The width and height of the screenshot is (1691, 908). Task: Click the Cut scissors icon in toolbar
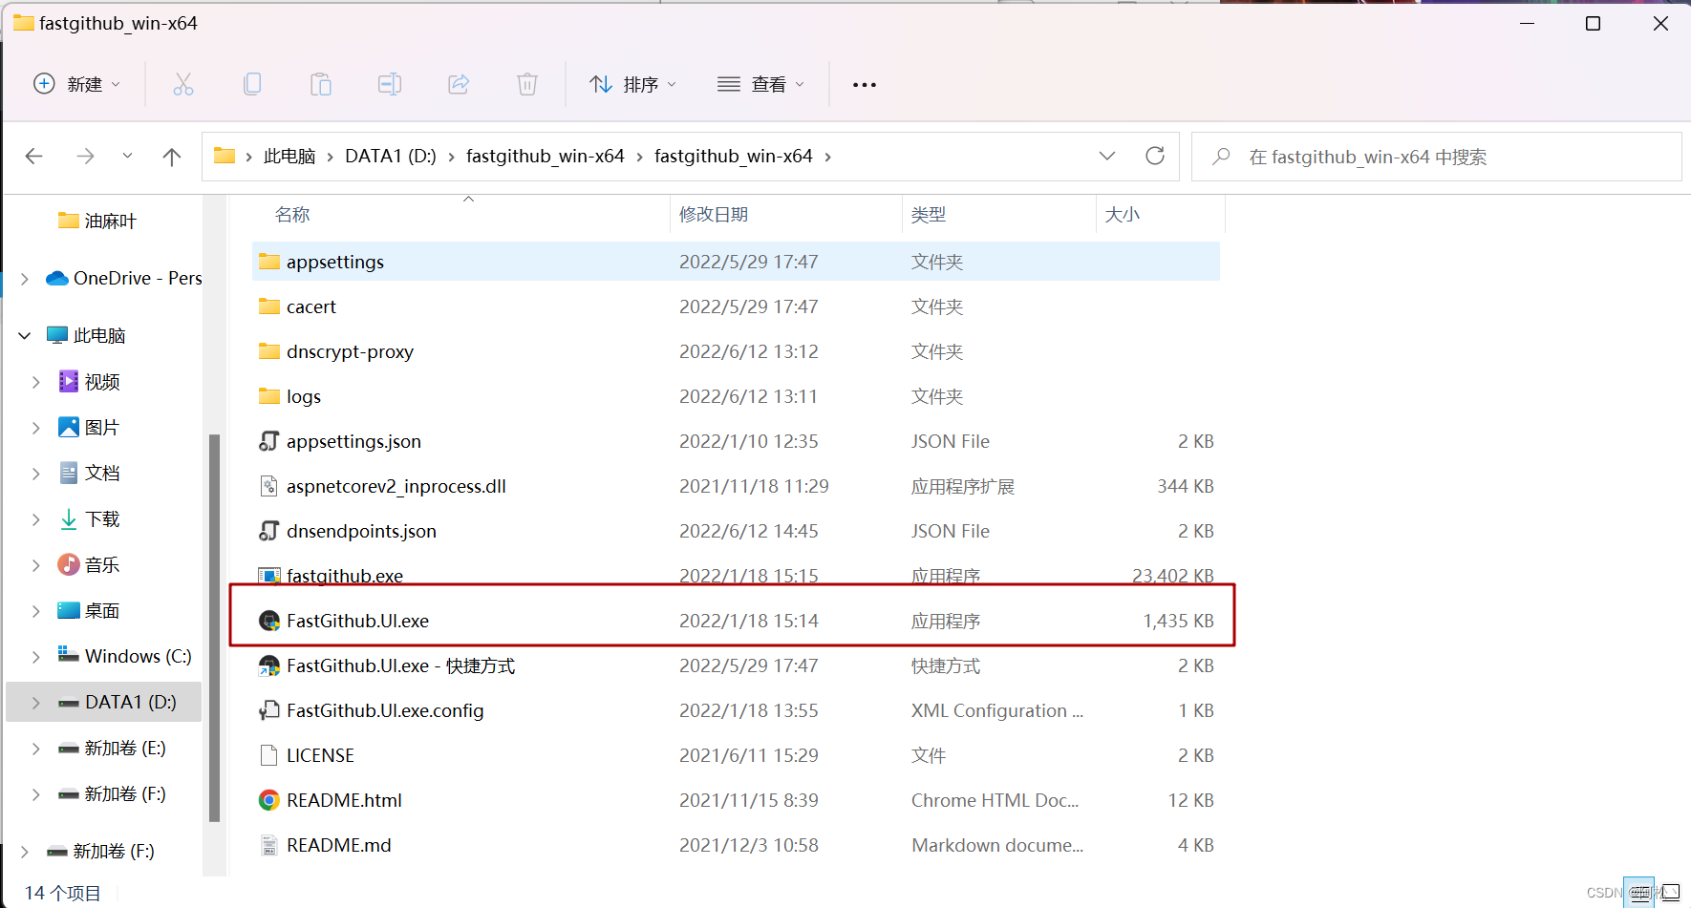183,84
